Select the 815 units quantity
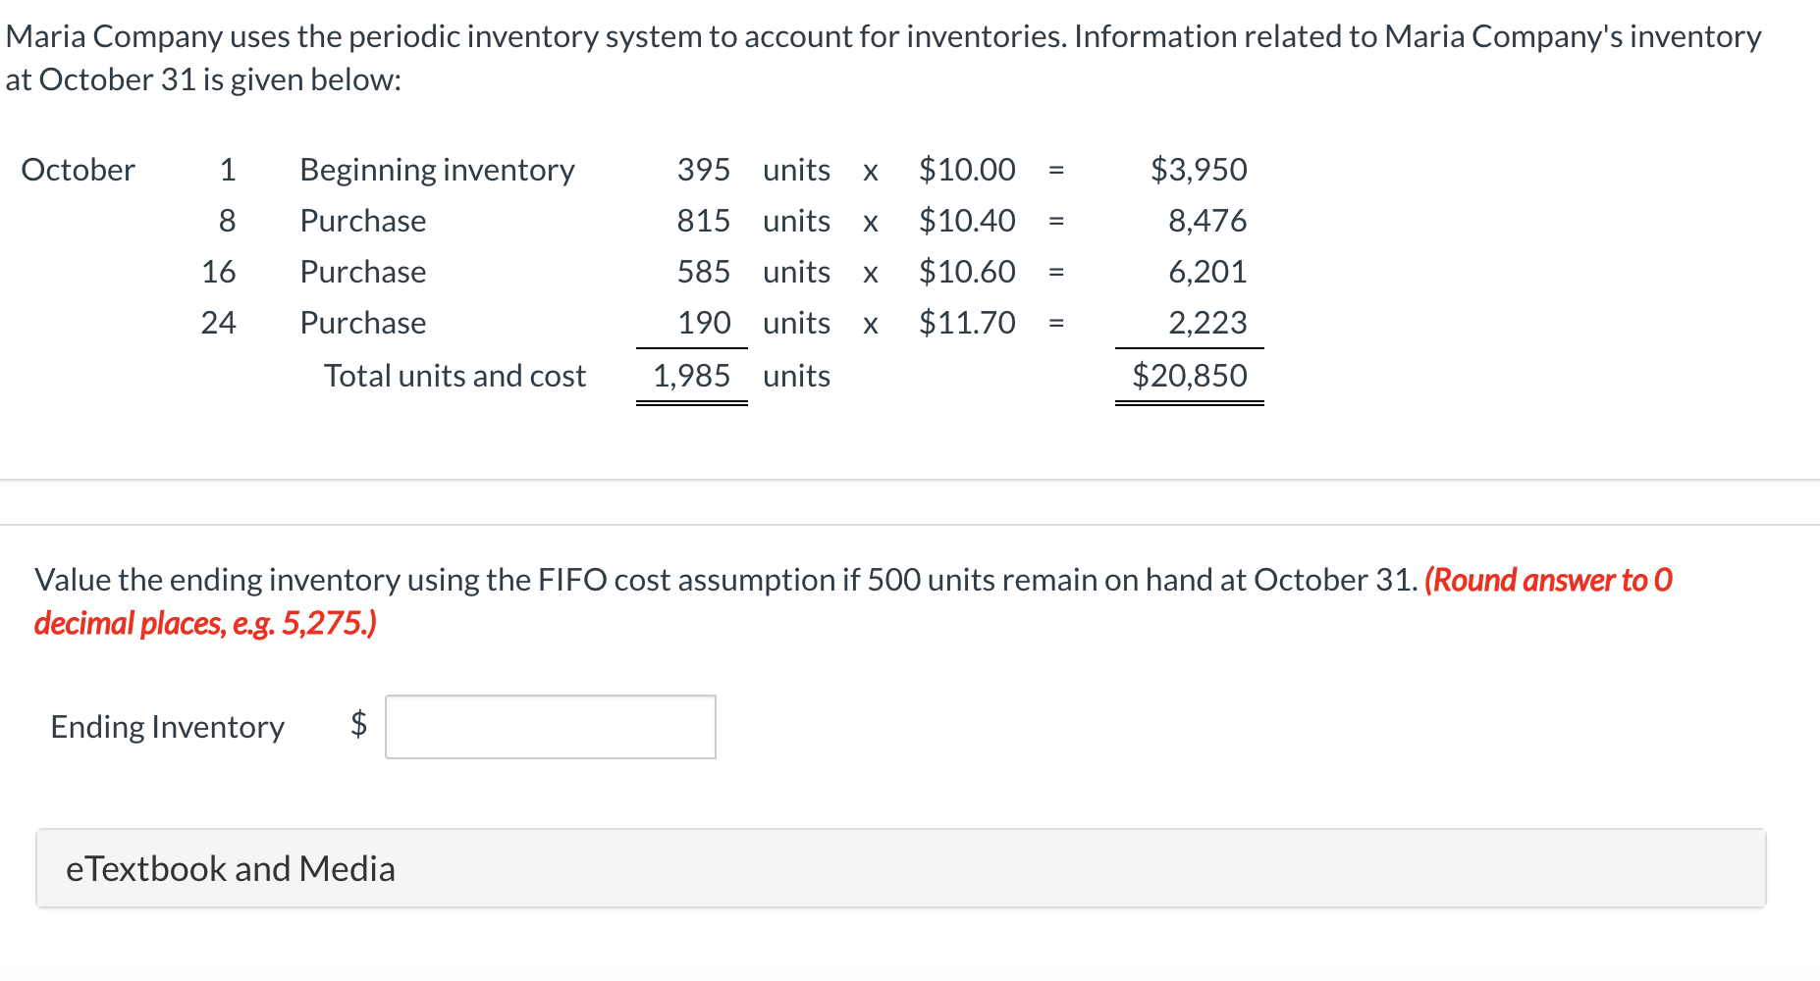1820x981 pixels. tap(703, 221)
